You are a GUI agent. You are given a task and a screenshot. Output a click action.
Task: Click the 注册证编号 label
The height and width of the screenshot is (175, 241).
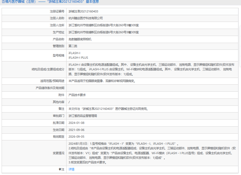(57, 11)
